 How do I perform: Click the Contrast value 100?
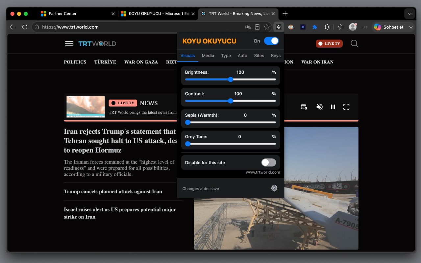(x=238, y=94)
